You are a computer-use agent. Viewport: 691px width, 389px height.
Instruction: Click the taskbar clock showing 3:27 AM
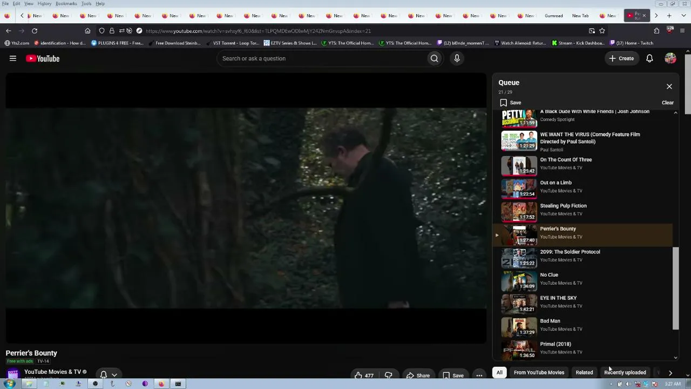pyautogui.click(x=672, y=384)
